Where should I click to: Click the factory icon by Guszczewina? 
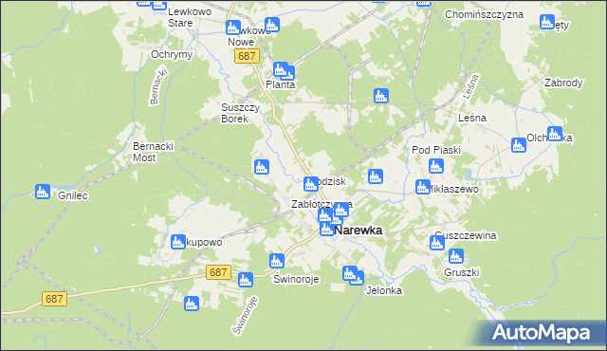[437, 243]
